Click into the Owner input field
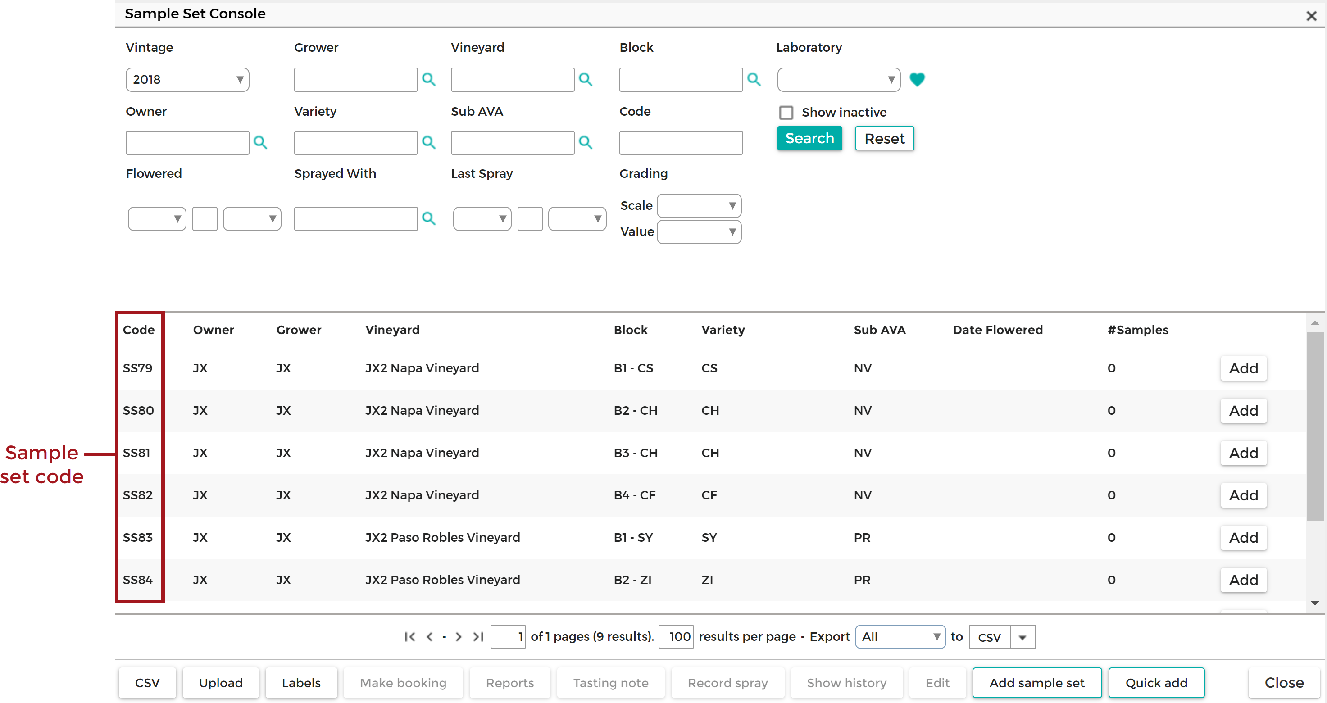The image size is (1327, 703). (187, 142)
